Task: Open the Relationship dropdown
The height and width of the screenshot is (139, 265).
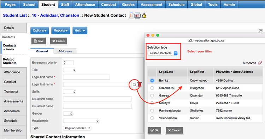Action: tap(81, 121)
